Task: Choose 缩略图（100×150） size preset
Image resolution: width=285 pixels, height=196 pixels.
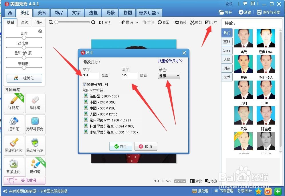Action: pyautogui.click(x=102, y=96)
